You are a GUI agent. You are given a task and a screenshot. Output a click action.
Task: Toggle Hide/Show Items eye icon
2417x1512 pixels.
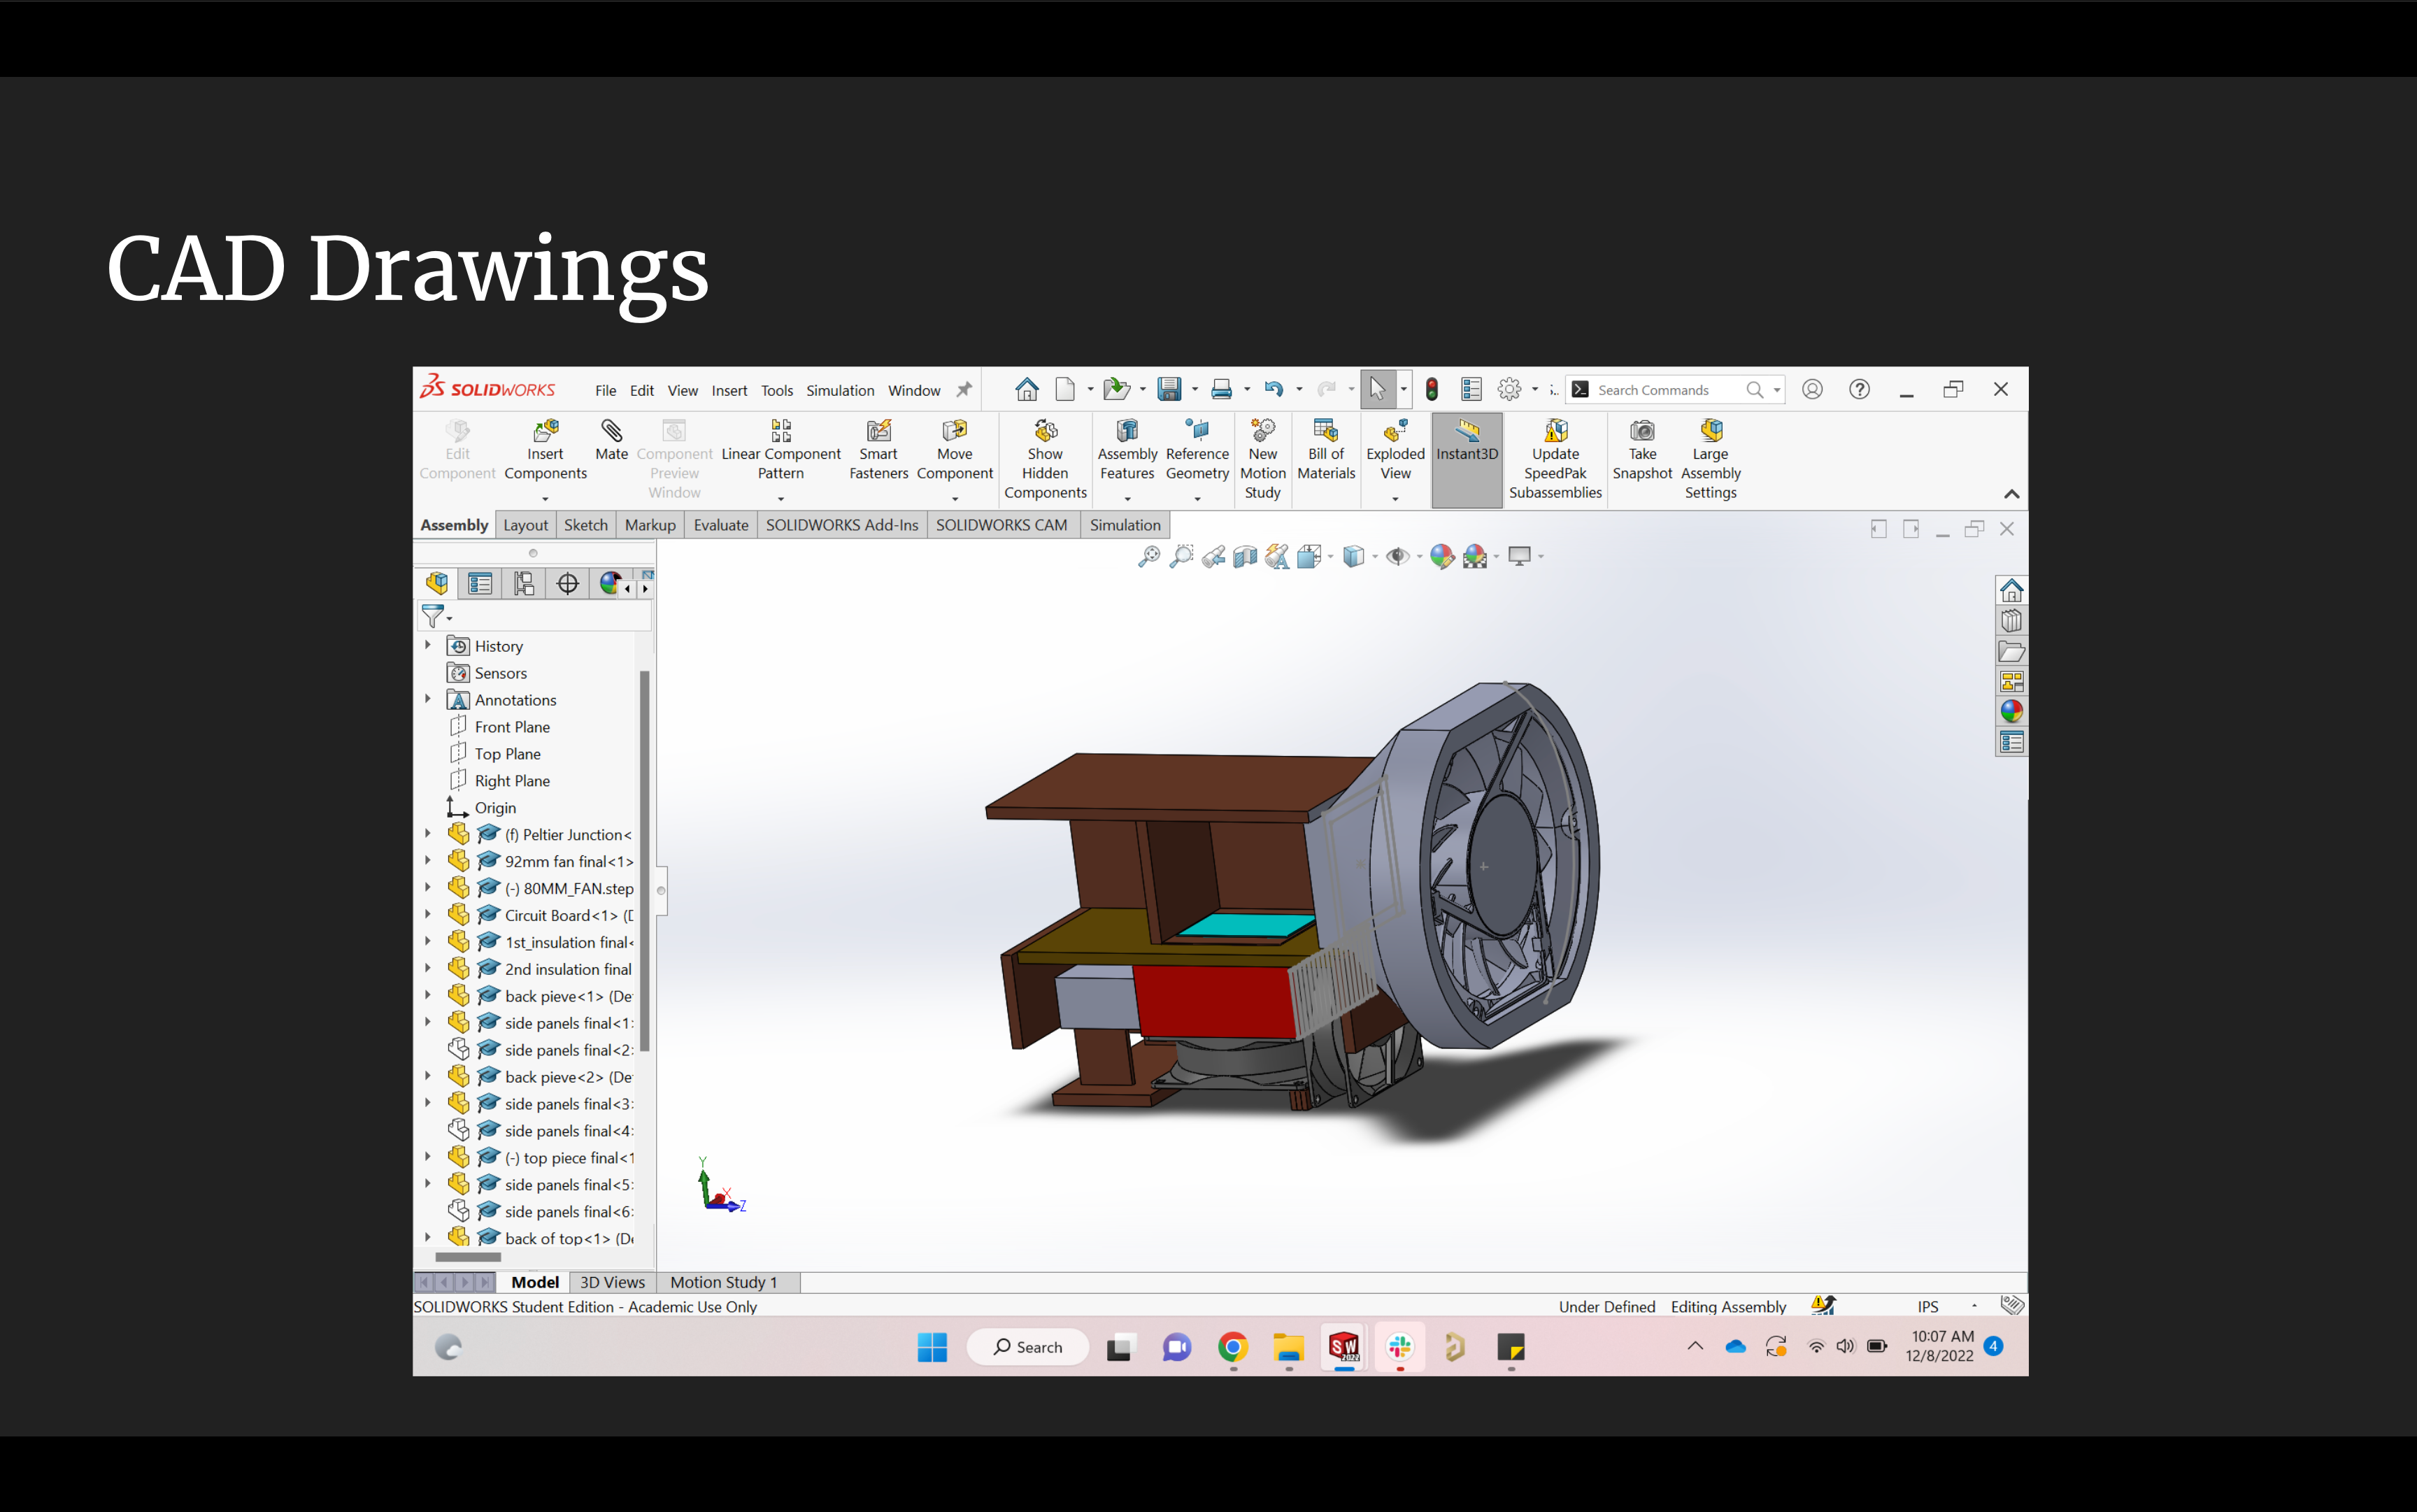(1397, 557)
